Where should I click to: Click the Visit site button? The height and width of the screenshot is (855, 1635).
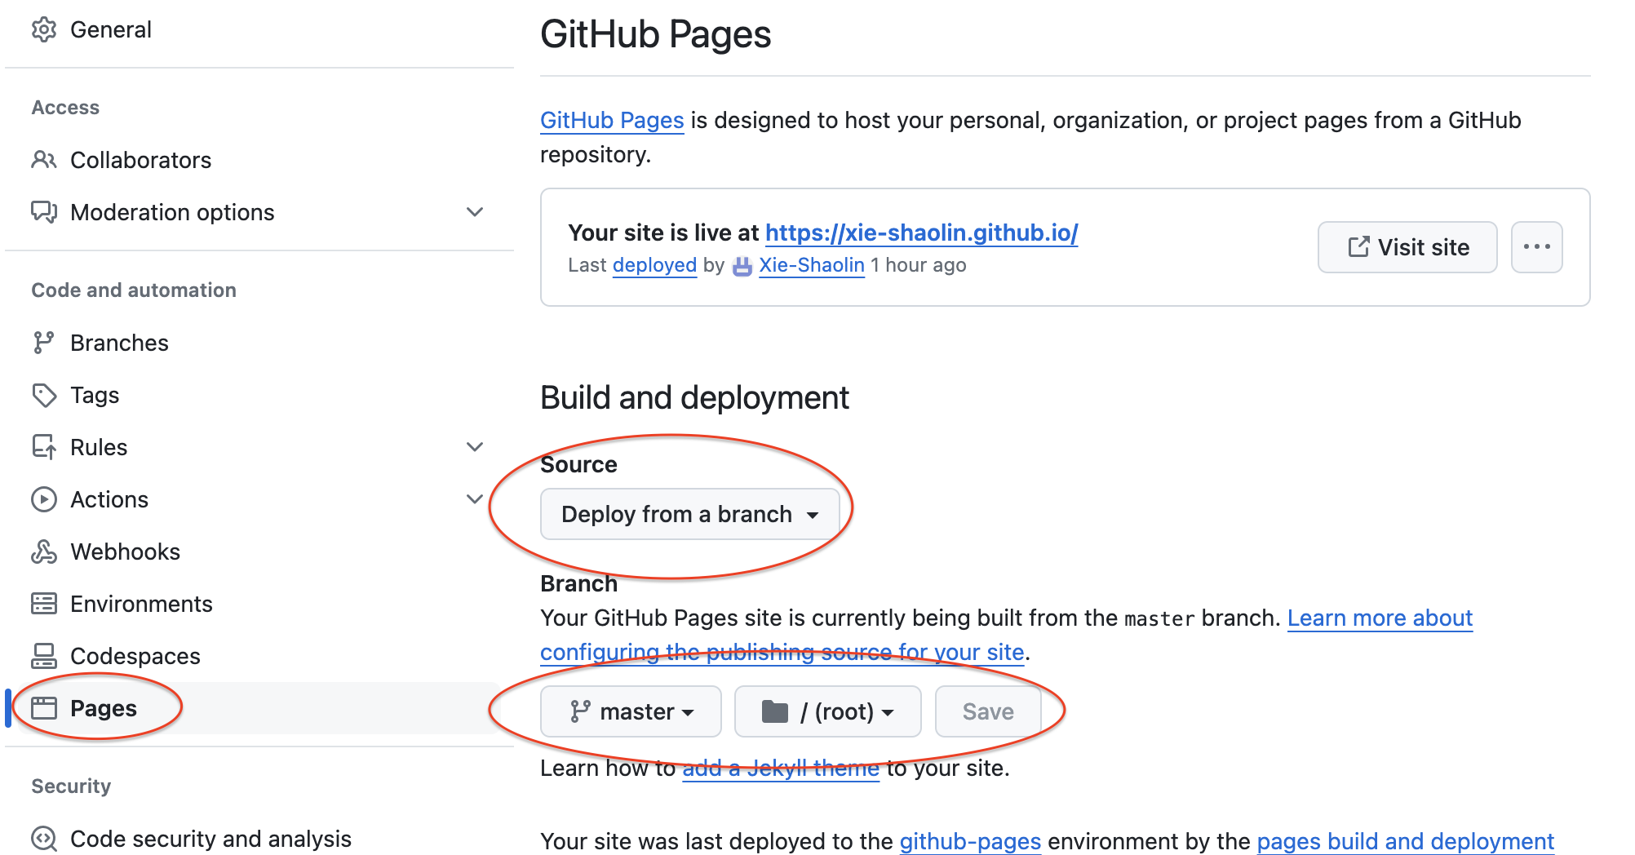click(x=1407, y=246)
